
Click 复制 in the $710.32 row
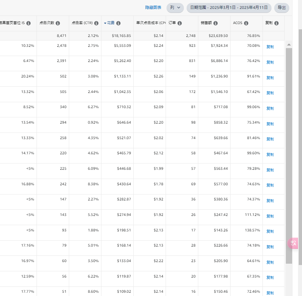click(x=270, y=108)
